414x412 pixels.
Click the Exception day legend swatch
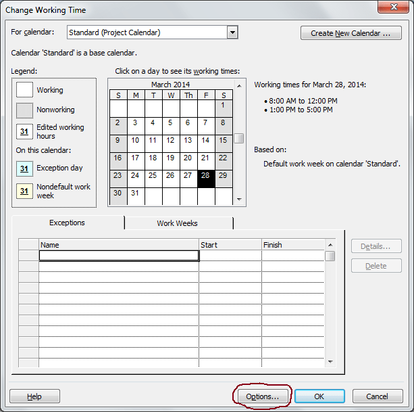24,168
